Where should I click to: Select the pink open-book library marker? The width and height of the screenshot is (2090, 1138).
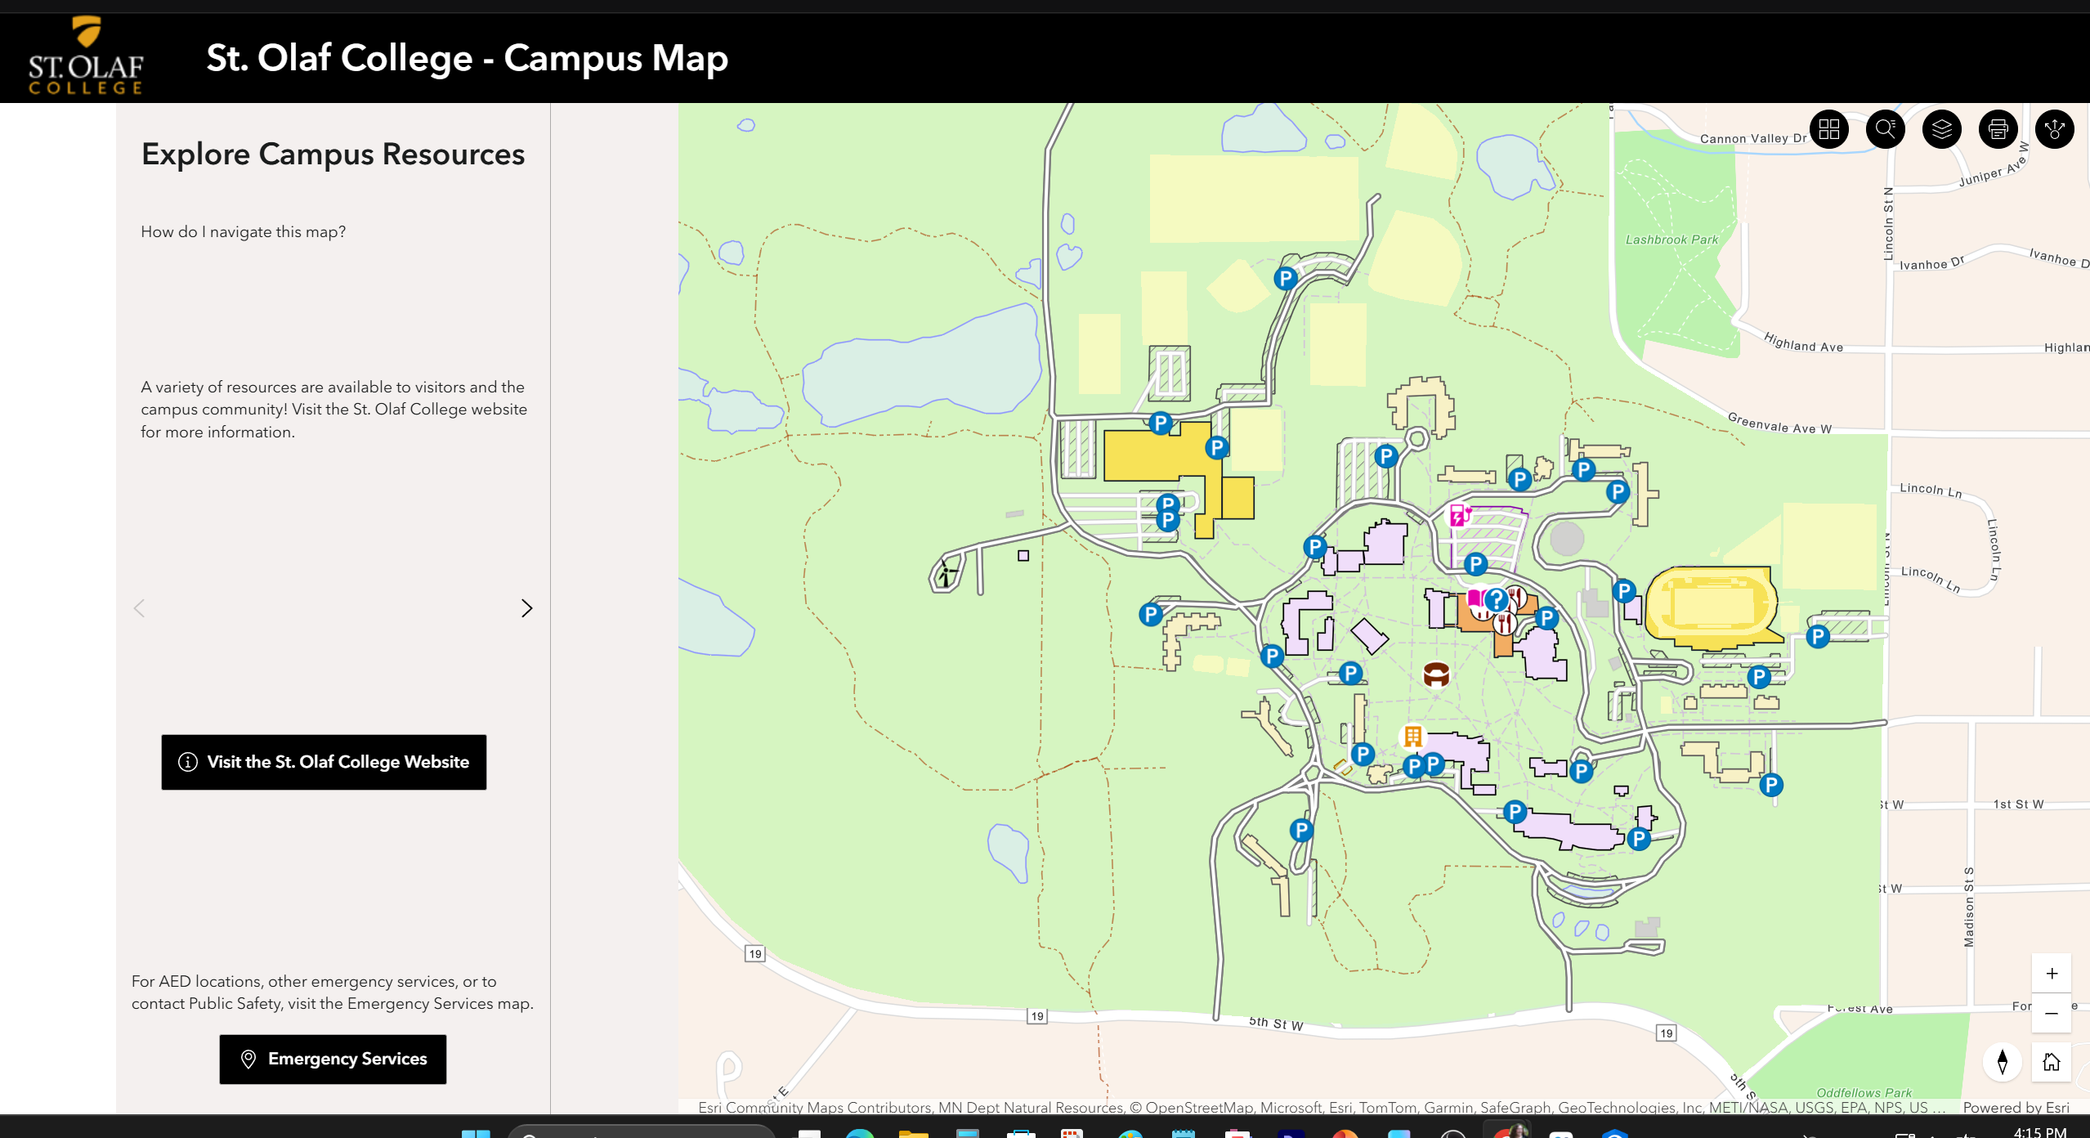point(1475,598)
